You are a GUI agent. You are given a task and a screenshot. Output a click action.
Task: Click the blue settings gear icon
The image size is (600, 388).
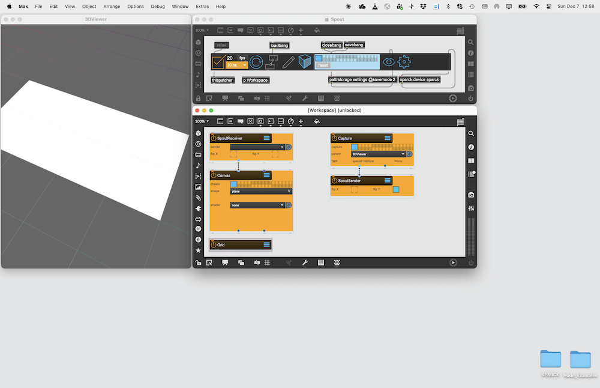point(404,62)
